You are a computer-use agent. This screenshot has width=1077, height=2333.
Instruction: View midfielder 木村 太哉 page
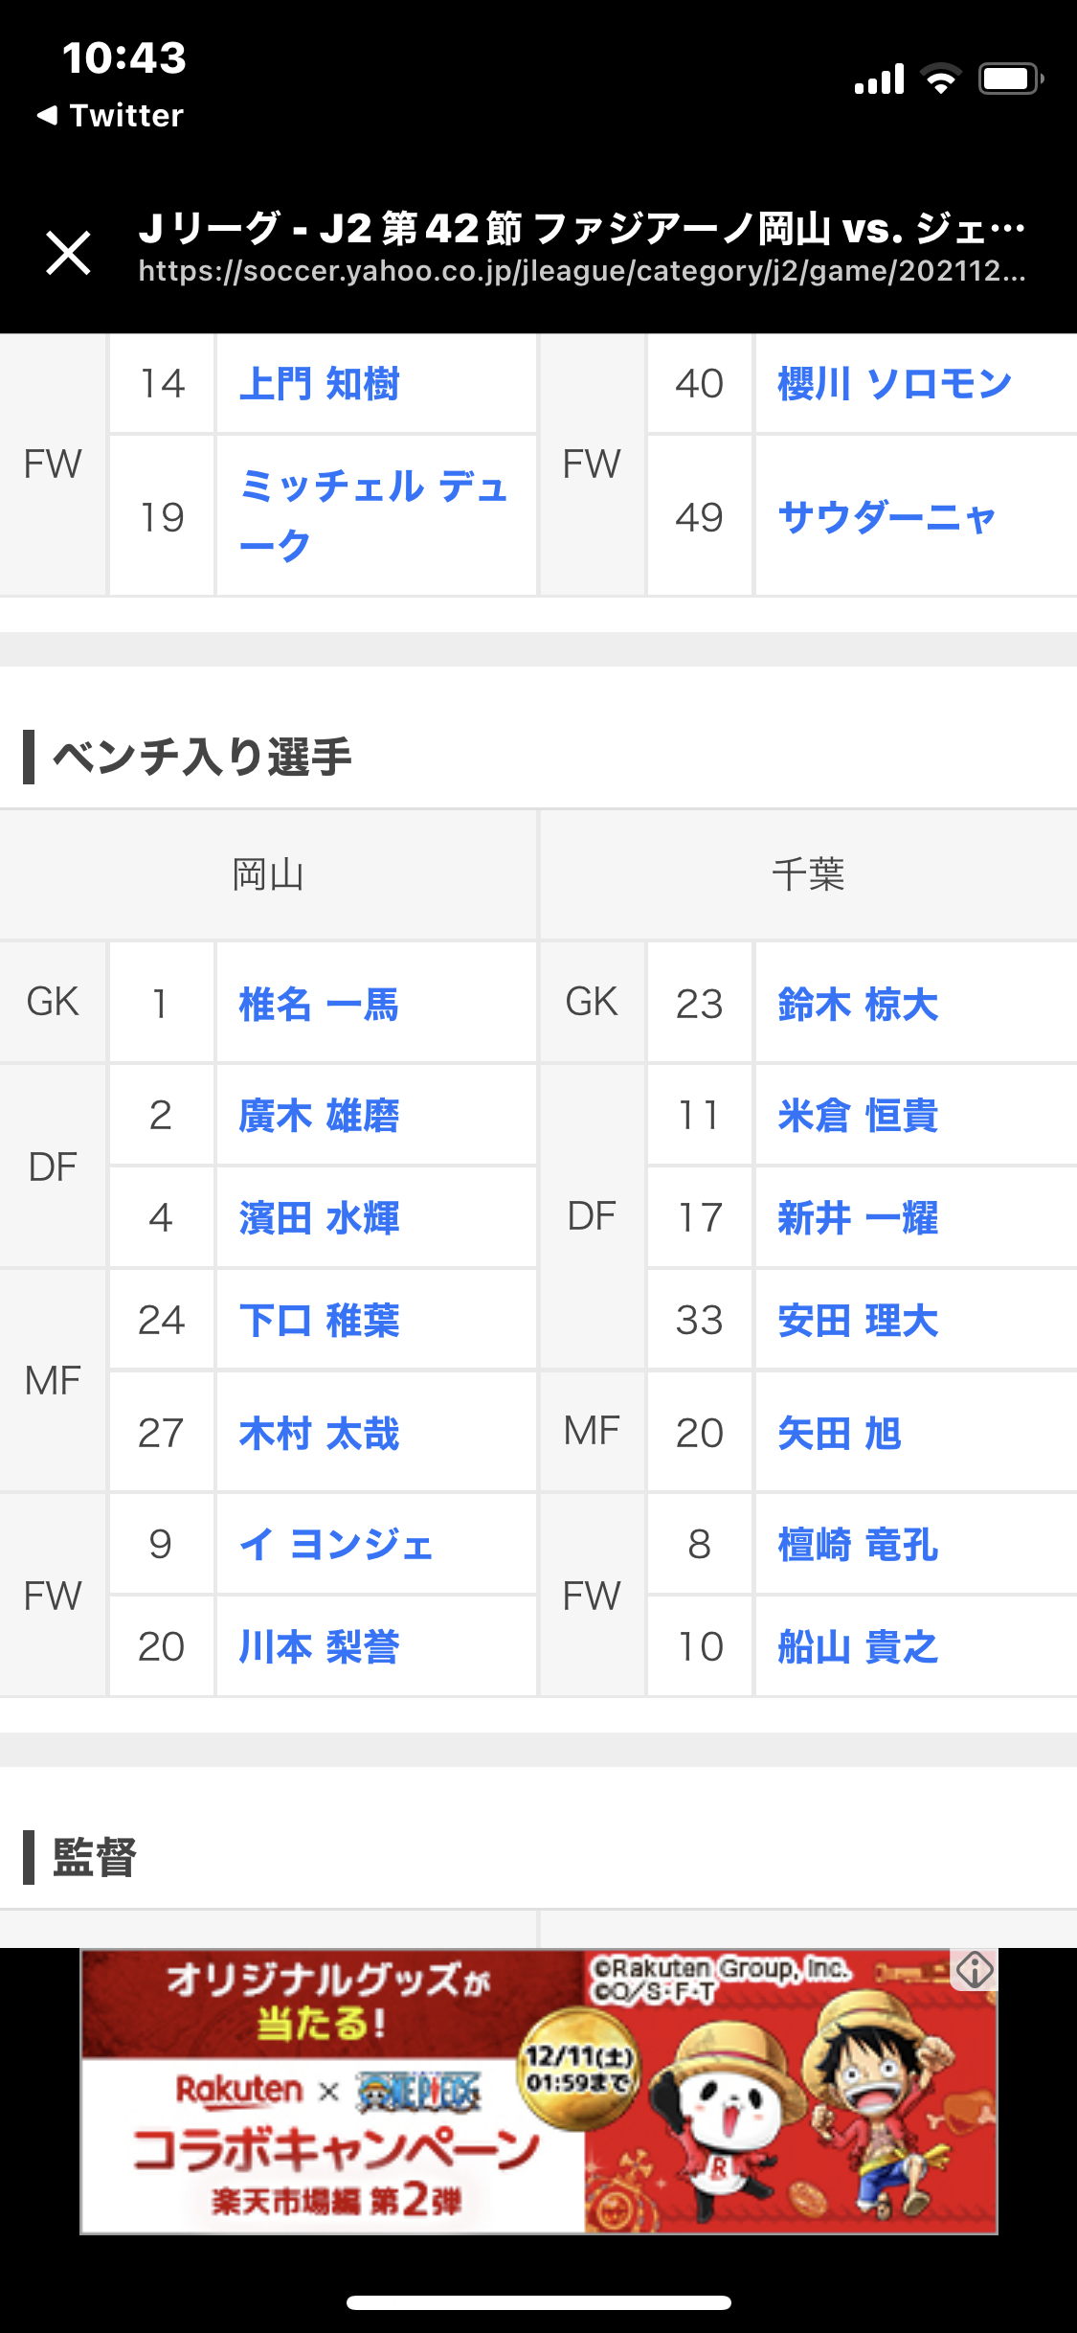coord(319,1434)
